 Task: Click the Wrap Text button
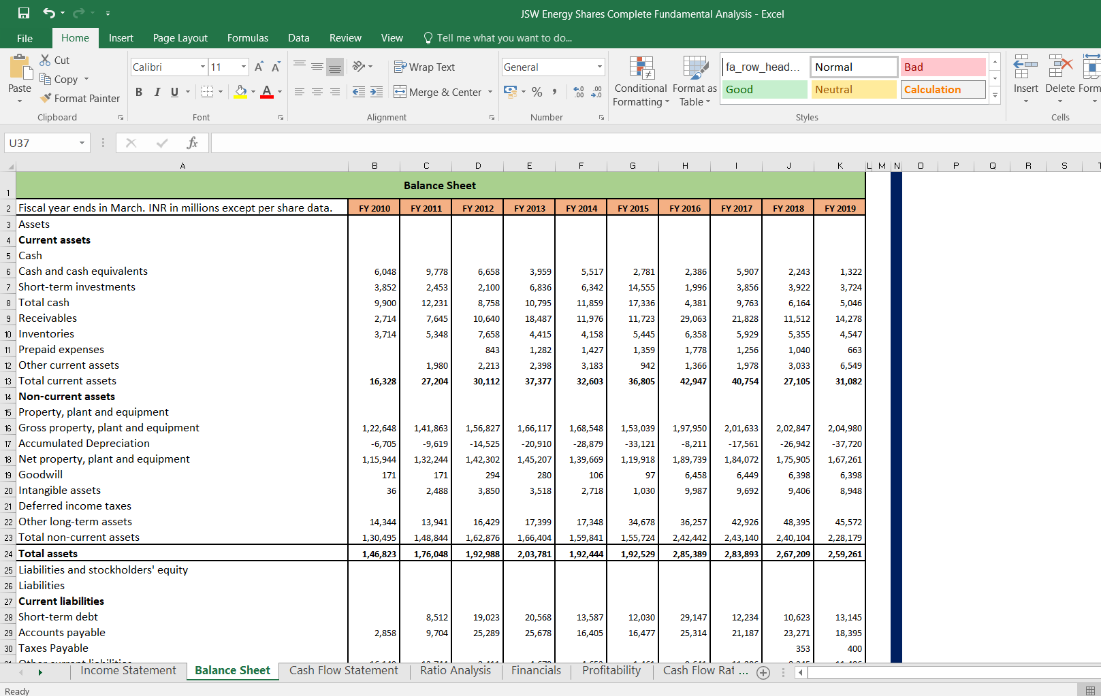coord(424,67)
